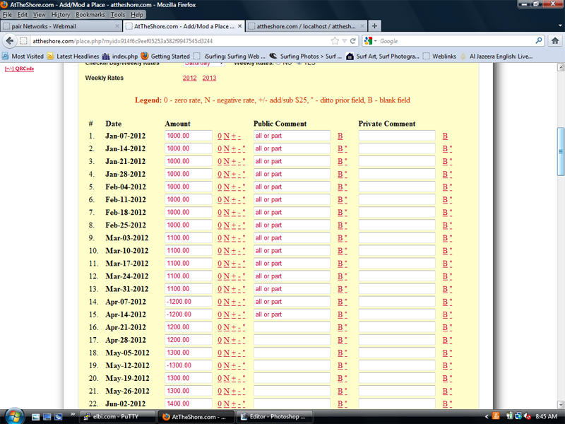Screen dimensions: 565x424
Task: Click the AtTheShore.com Firefox taskbar button
Action: pos(196,417)
